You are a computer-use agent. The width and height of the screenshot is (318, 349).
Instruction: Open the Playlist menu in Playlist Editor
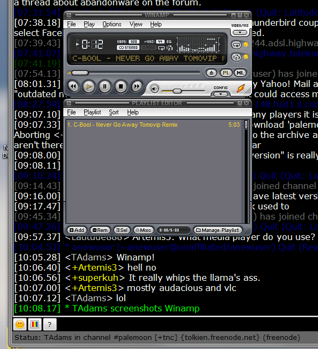(92, 112)
